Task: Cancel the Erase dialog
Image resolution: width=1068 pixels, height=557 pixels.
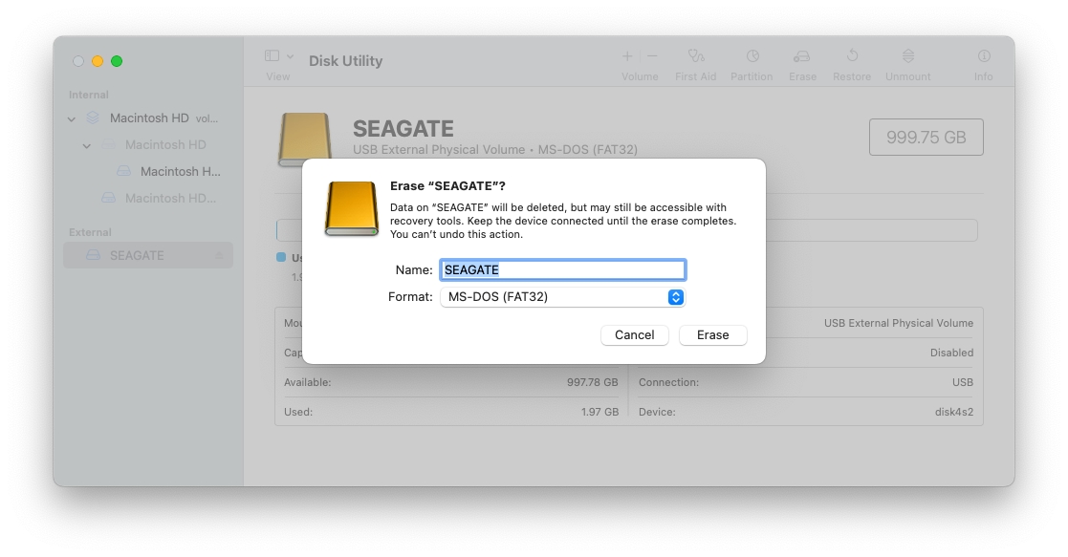Action: point(634,335)
